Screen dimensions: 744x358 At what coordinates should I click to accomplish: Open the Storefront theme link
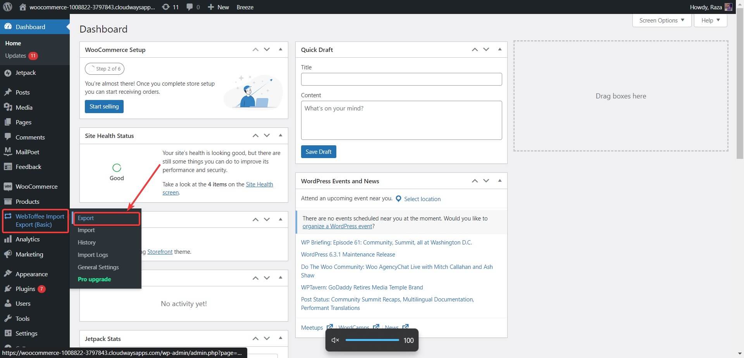pos(160,252)
